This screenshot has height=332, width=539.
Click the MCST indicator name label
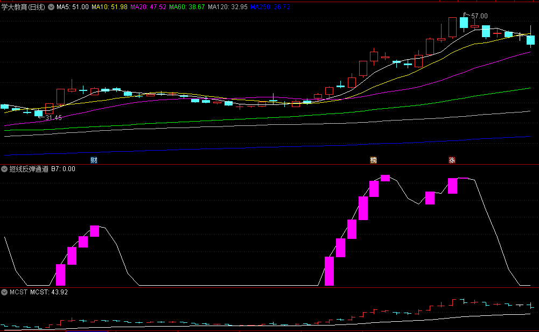[18, 292]
